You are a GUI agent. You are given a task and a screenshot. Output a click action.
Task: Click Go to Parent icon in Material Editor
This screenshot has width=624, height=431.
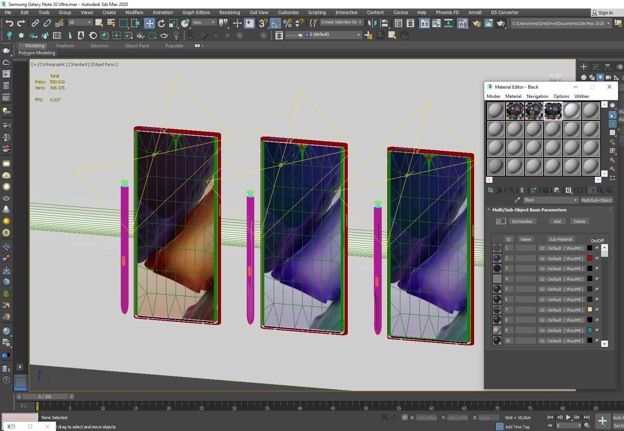point(601,190)
